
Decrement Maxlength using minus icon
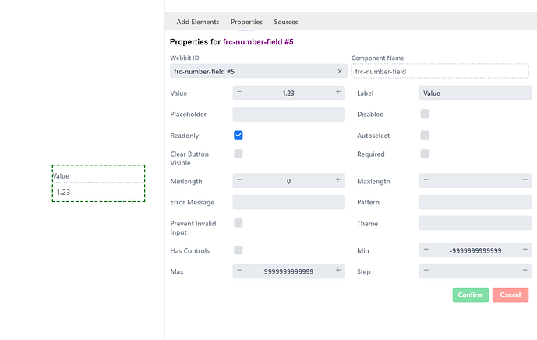(426, 180)
